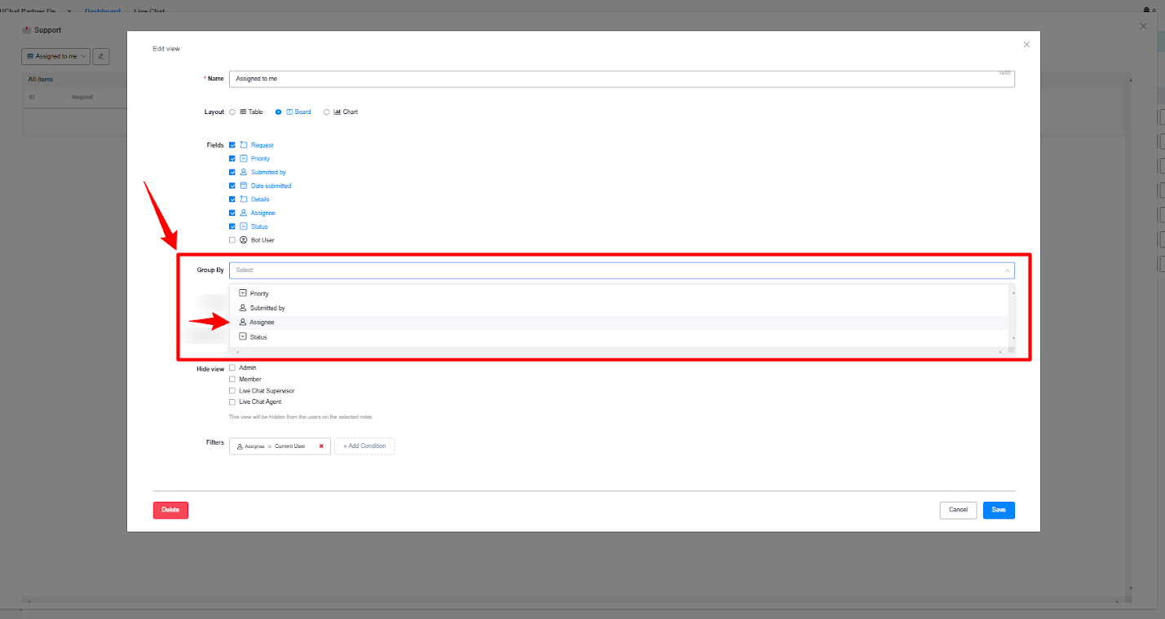The width and height of the screenshot is (1165, 619).
Task: Remove the Assignee filter with red X
Action: [x=321, y=446]
